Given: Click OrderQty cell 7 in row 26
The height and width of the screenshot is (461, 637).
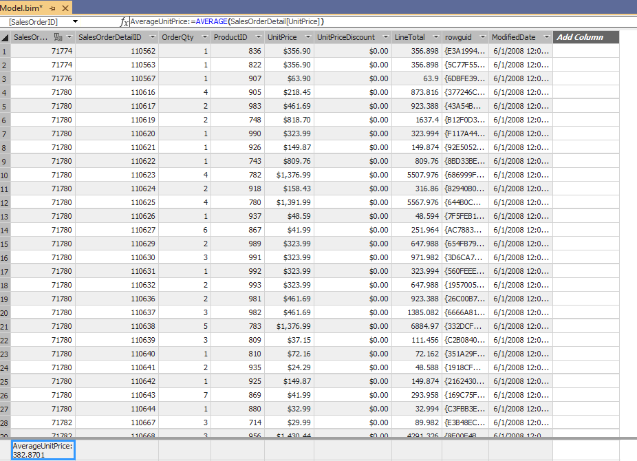Looking at the screenshot, I should [185, 395].
